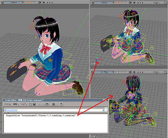Viewport: 168px width, 138px height.
Task: Click third memo camera in bottom-right viewport
Action: [123, 72]
